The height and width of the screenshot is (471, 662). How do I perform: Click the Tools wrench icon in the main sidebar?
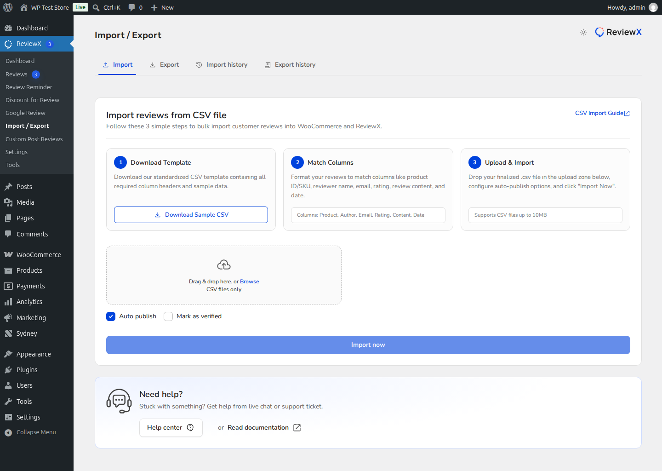8,402
